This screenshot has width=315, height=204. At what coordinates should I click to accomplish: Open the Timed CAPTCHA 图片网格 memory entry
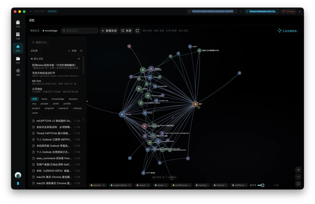(56, 133)
